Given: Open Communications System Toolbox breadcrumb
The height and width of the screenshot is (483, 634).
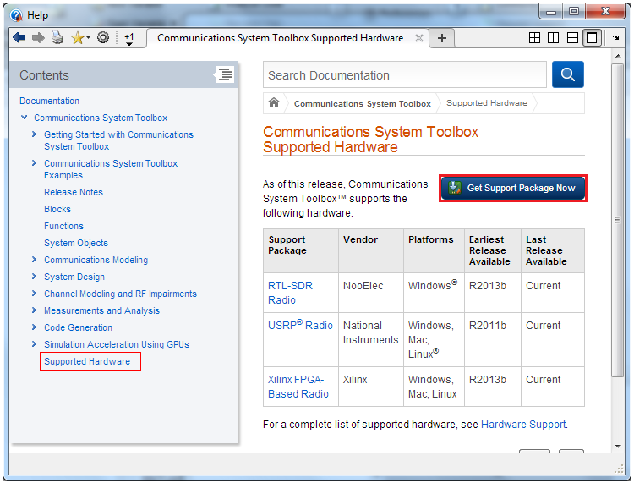Looking at the screenshot, I should click(363, 103).
